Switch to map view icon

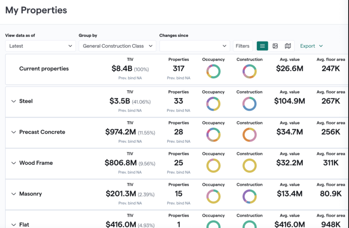(x=288, y=46)
